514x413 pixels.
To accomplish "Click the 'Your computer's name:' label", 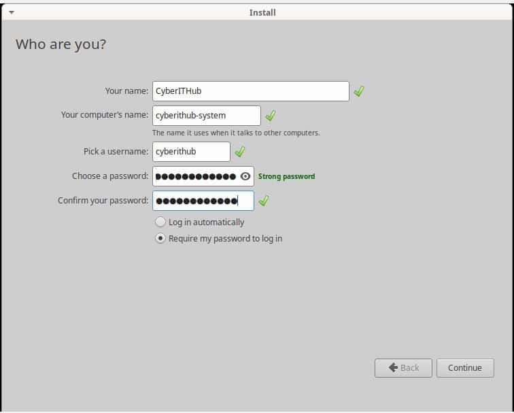I will tap(105, 115).
